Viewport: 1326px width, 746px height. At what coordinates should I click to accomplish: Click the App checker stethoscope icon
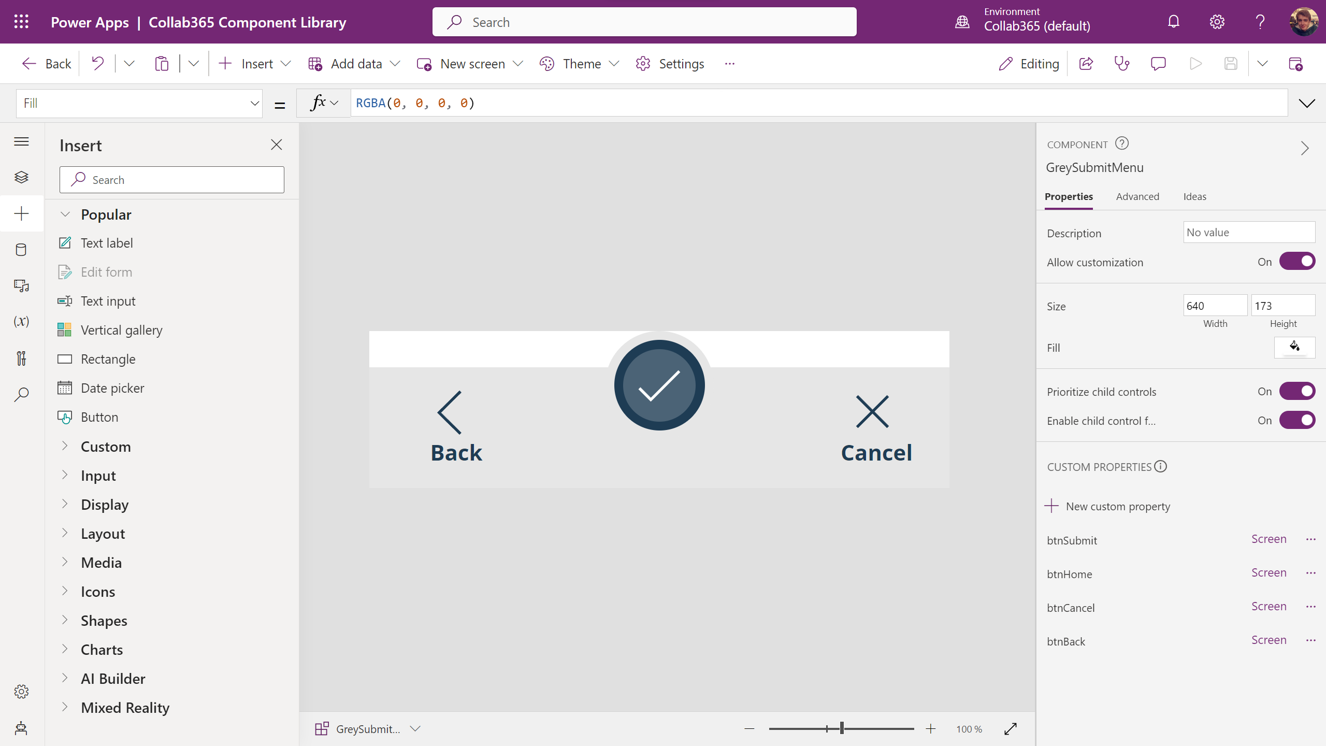1121,64
